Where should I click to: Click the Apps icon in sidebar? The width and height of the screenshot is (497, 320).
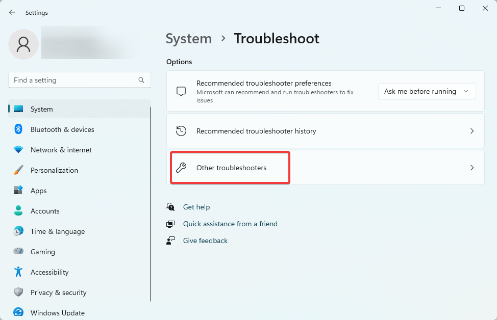tap(18, 190)
